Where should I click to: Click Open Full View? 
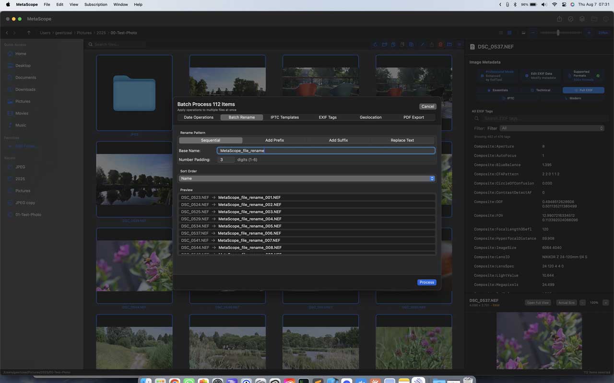click(538, 303)
